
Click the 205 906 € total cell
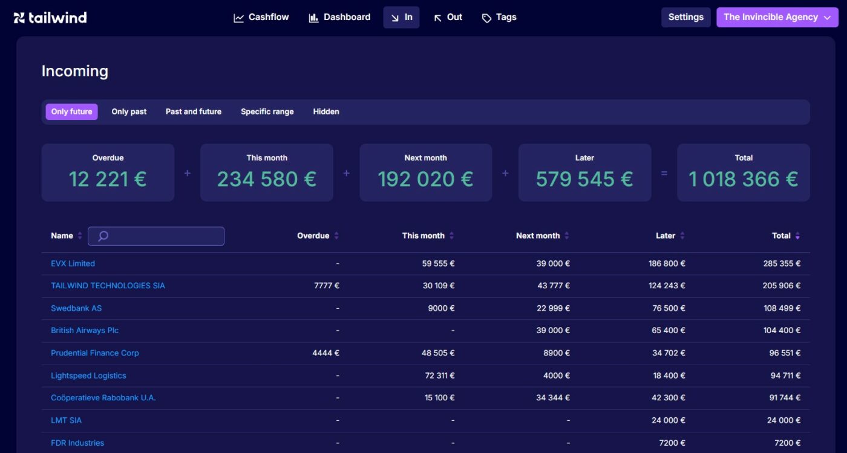[x=782, y=286]
